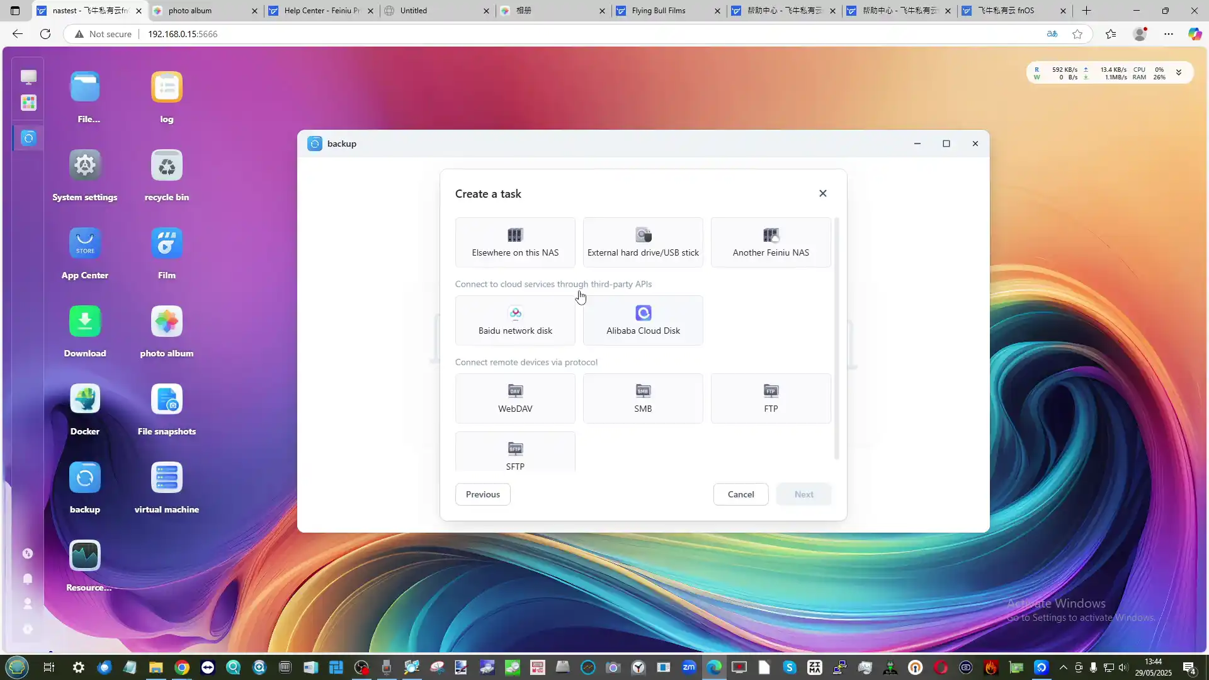Select the running backup app in sidebar

click(x=28, y=138)
